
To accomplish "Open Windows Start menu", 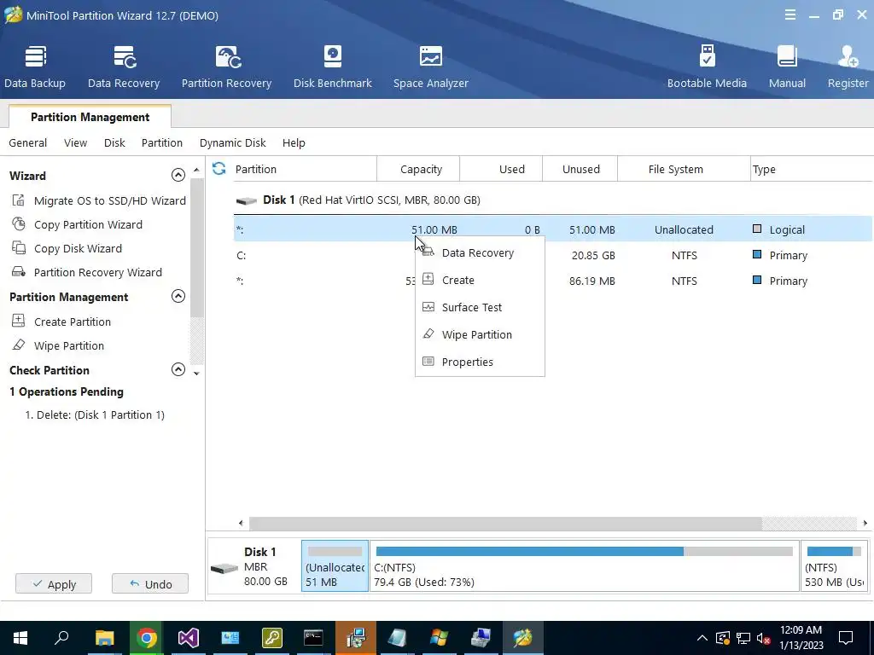I will coord(20,638).
